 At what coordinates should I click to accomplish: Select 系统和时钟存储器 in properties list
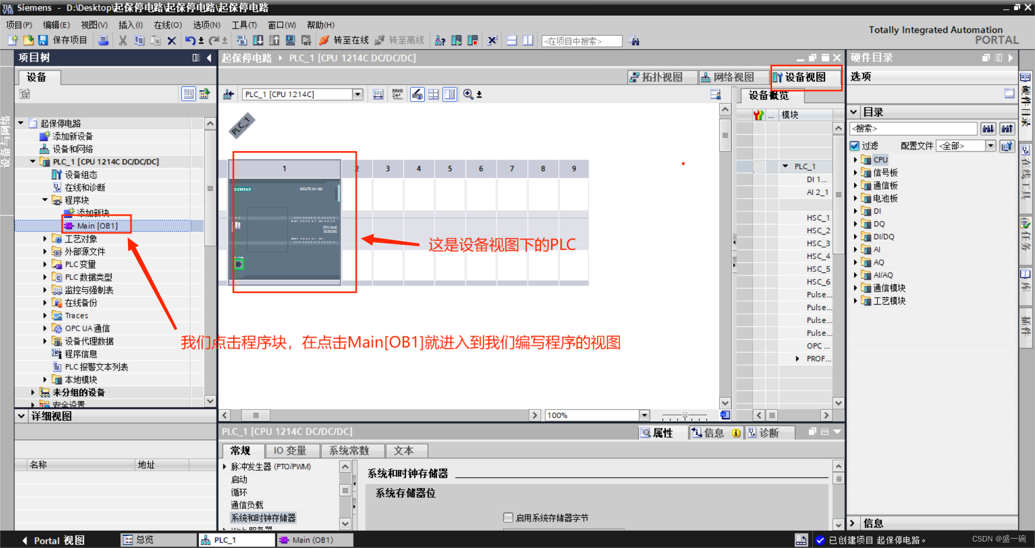(x=263, y=518)
